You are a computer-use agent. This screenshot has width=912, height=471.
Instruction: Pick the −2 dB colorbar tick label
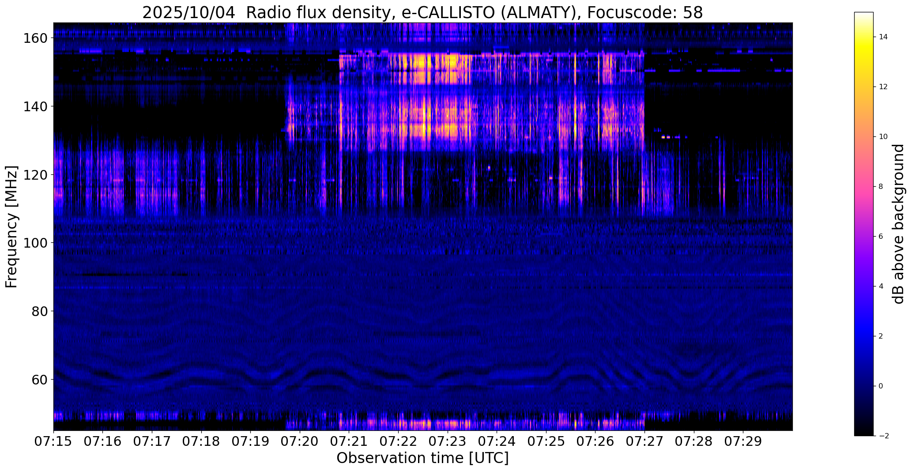(883, 436)
